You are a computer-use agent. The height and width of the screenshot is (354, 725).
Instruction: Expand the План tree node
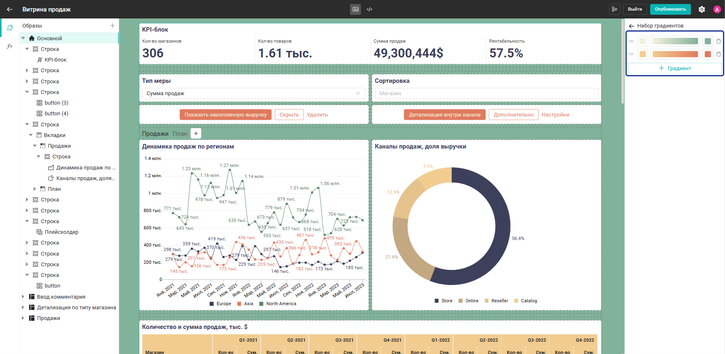[35, 189]
